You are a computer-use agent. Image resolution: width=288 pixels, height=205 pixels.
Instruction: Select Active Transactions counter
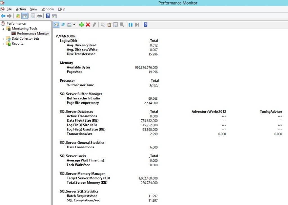click(82, 116)
